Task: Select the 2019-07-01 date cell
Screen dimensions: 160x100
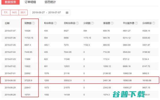Action: pyautogui.click(x=10, y=73)
